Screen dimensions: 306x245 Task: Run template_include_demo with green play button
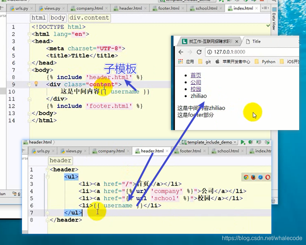tap(243, 142)
